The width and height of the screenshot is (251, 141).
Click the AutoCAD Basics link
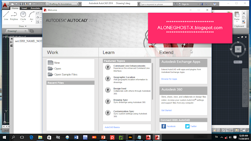pos(112,127)
